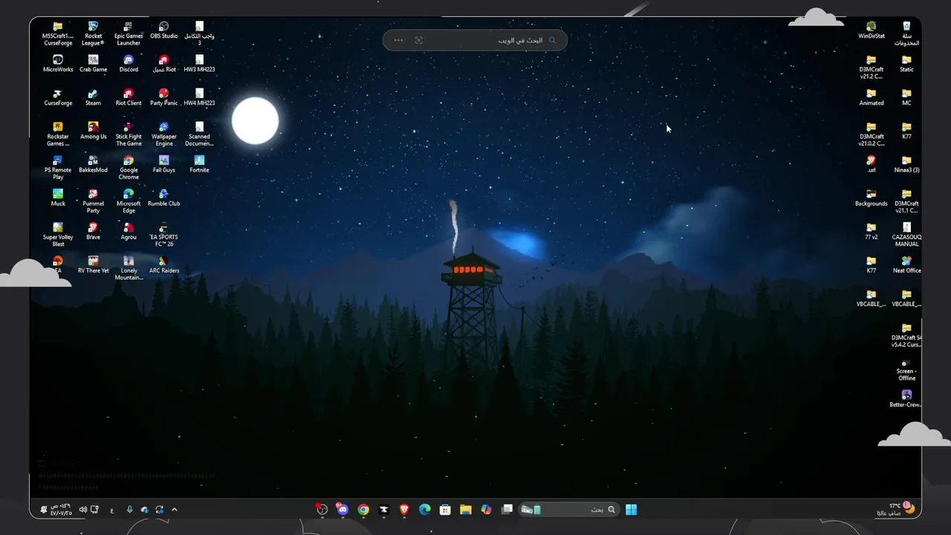Select the Animated folder
Image resolution: width=951 pixels, height=535 pixels.
tap(872, 97)
